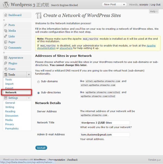Click the site1.wp3beta.steachs.com example text
This screenshot has width=163, height=164.
[x=103, y=81]
